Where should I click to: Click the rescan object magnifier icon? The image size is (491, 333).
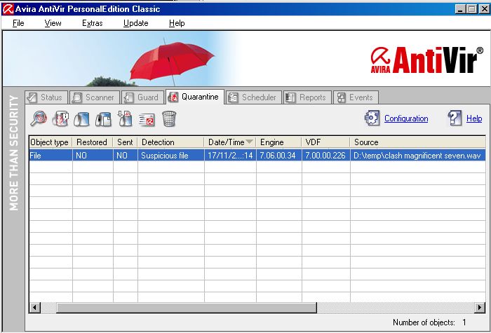click(x=39, y=119)
